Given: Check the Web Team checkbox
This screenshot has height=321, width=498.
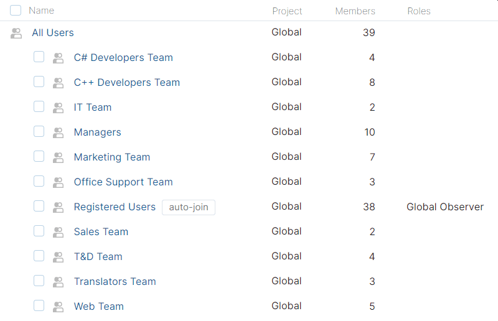Looking at the screenshot, I should [x=39, y=305].
